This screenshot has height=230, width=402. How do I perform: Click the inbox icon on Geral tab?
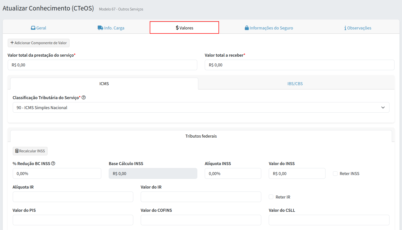tap(33, 28)
